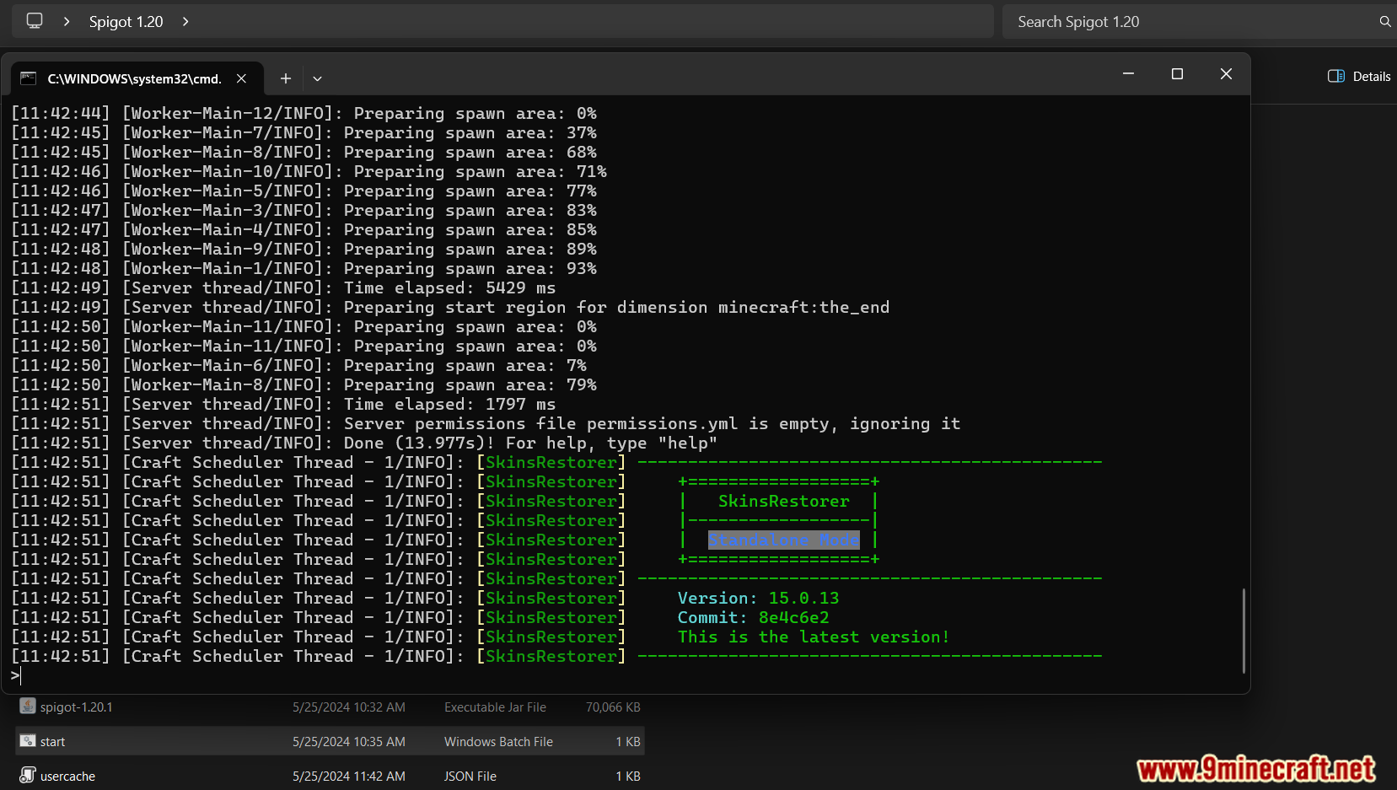1397x790 pixels.
Task: Click the Details pane icon
Action: point(1335,76)
